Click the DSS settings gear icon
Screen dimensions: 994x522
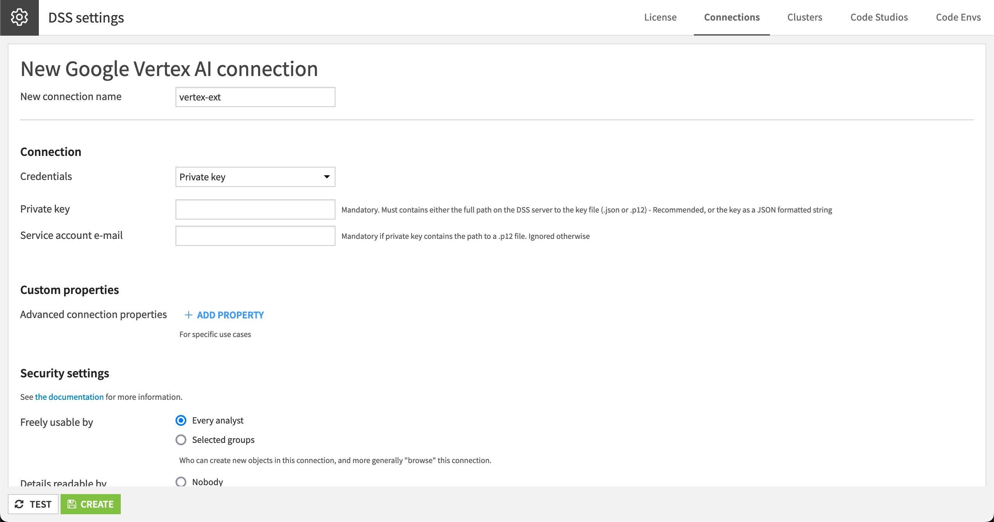pos(19,17)
